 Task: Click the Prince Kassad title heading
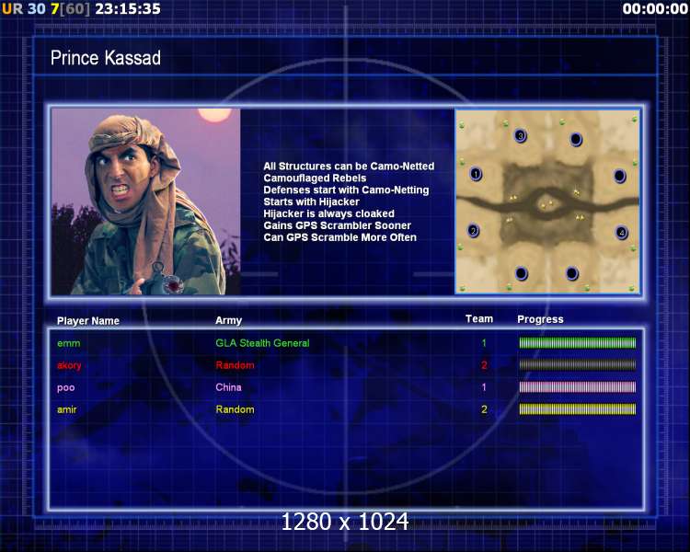pyautogui.click(x=106, y=58)
